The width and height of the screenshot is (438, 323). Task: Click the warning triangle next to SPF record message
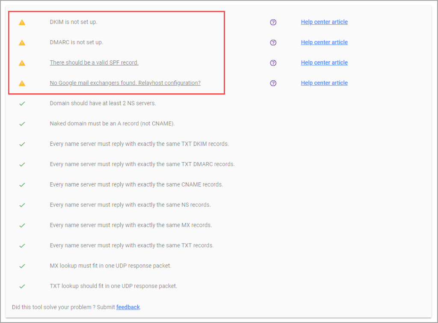[x=22, y=63]
